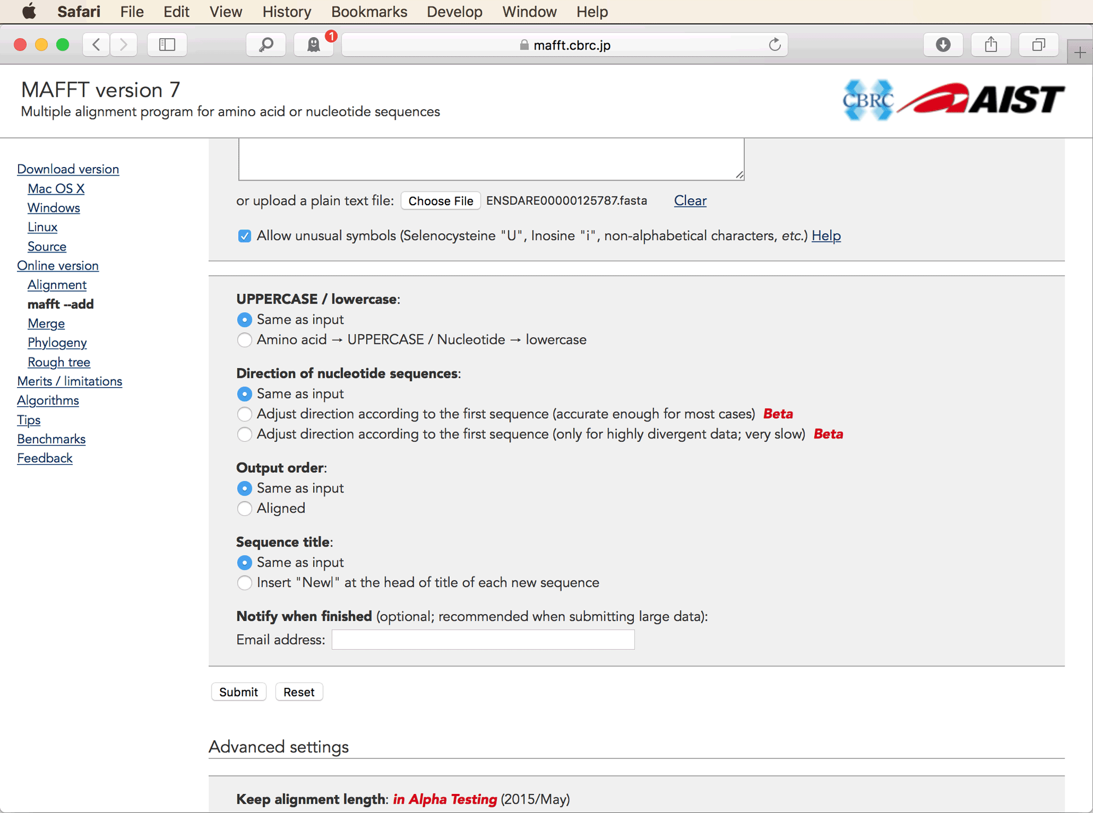Select Aligned output order
The image size is (1093, 813).
click(244, 508)
